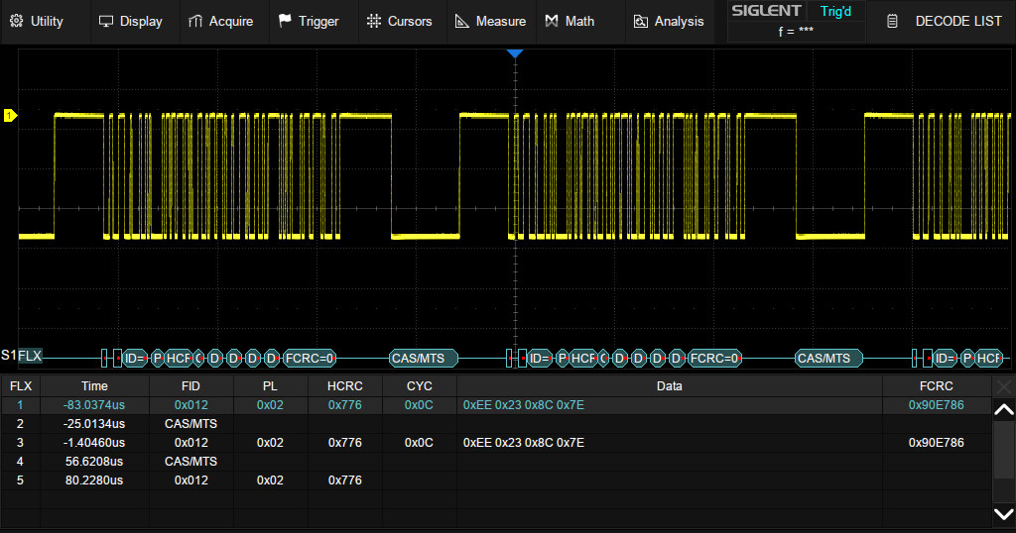Image resolution: width=1016 pixels, height=533 pixels.
Task: Click the Measure ruler icon
Action: tap(461, 21)
